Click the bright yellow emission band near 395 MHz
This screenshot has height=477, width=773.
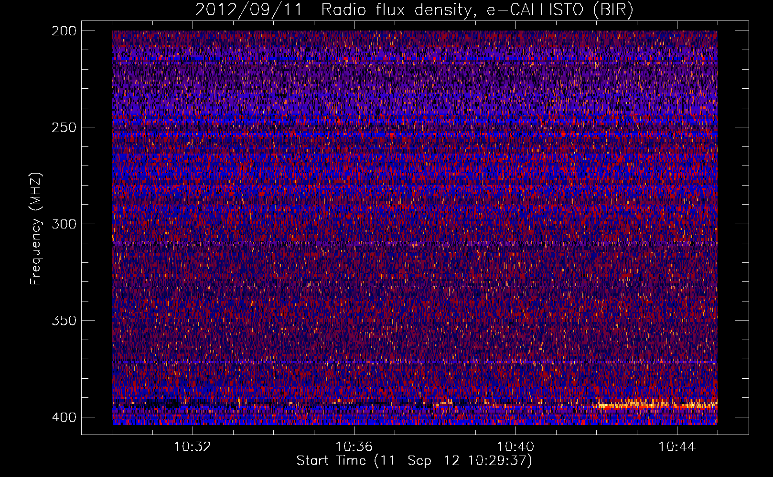657,405
